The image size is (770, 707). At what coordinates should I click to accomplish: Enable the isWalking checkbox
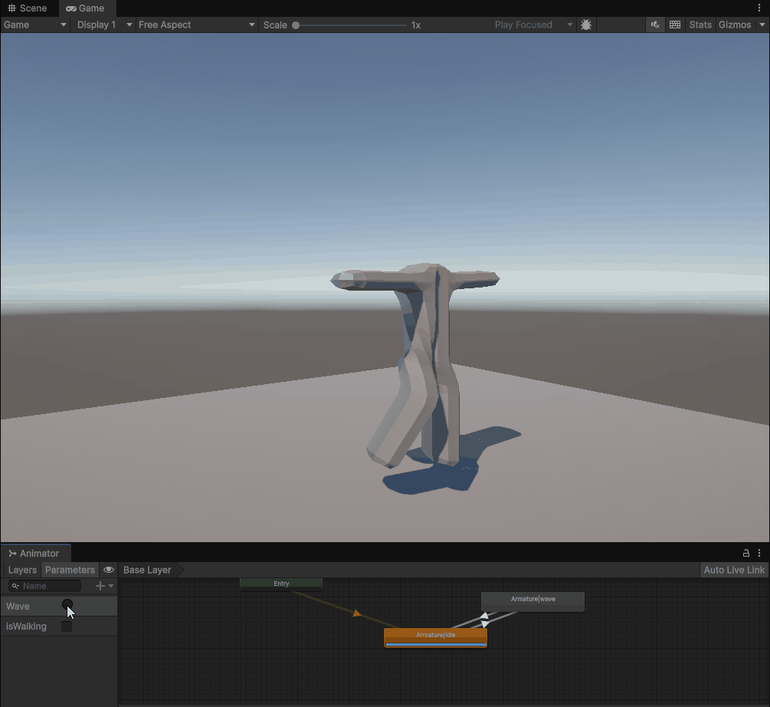point(67,626)
